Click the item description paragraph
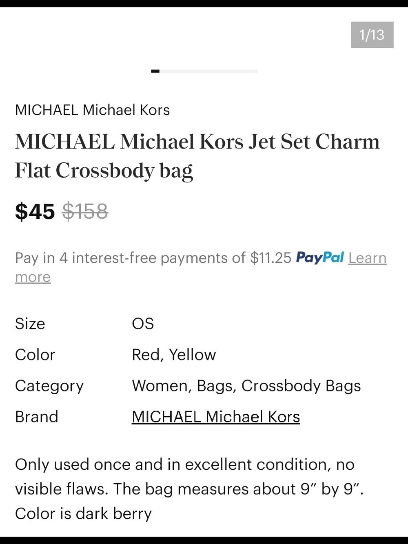 point(190,488)
